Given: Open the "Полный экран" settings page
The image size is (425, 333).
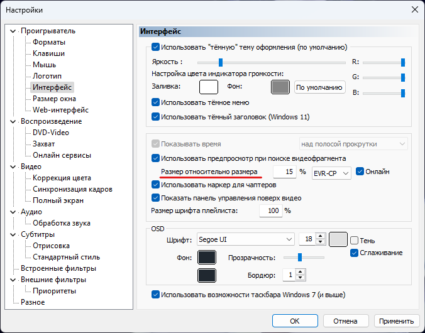Looking at the screenshot, I should (x=58, y=200).
